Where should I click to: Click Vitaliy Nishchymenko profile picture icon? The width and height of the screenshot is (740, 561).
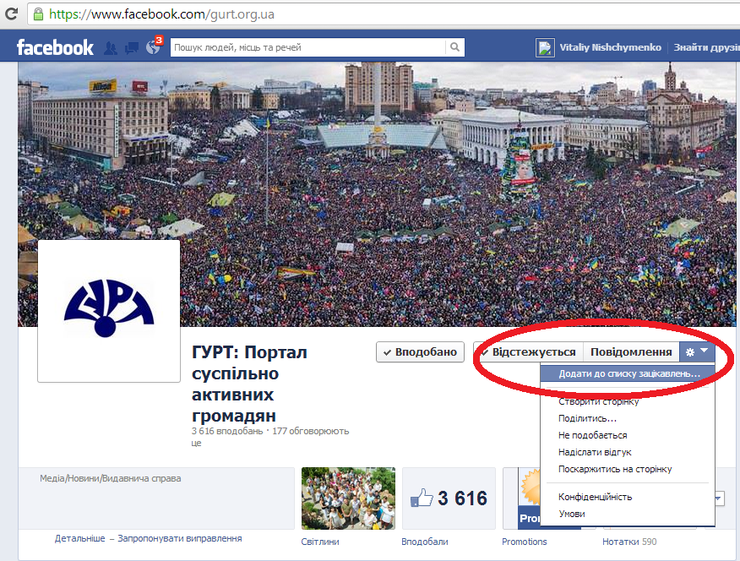pos(545,47)
